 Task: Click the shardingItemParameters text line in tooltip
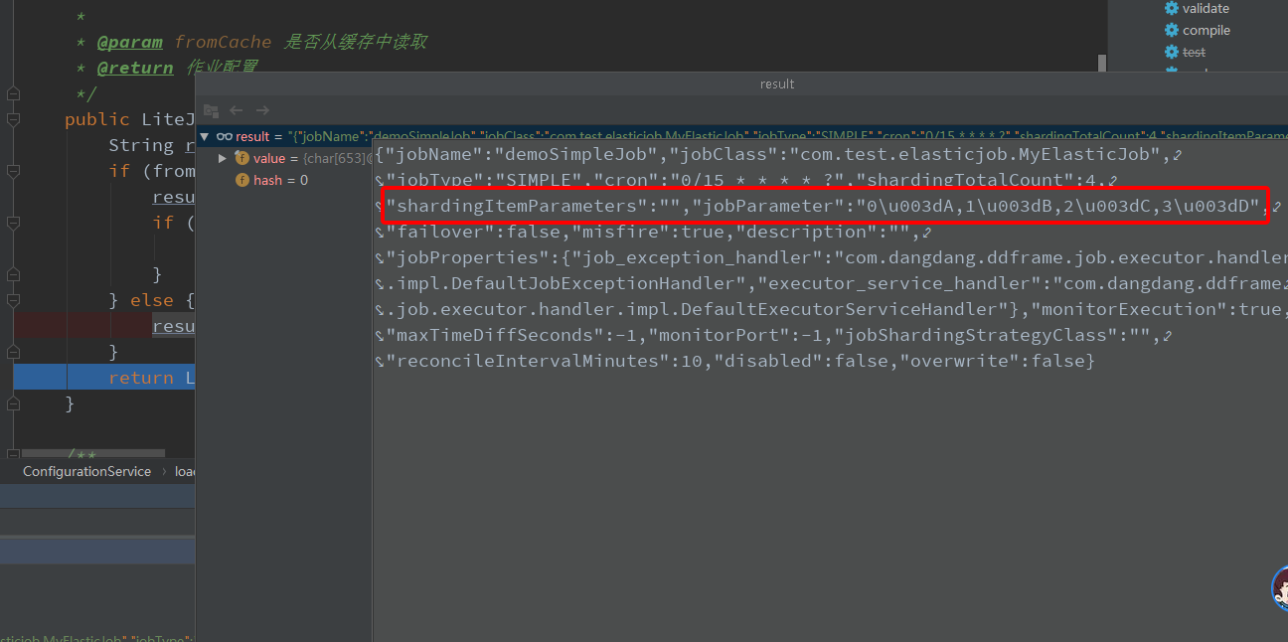tap(827, 206)
